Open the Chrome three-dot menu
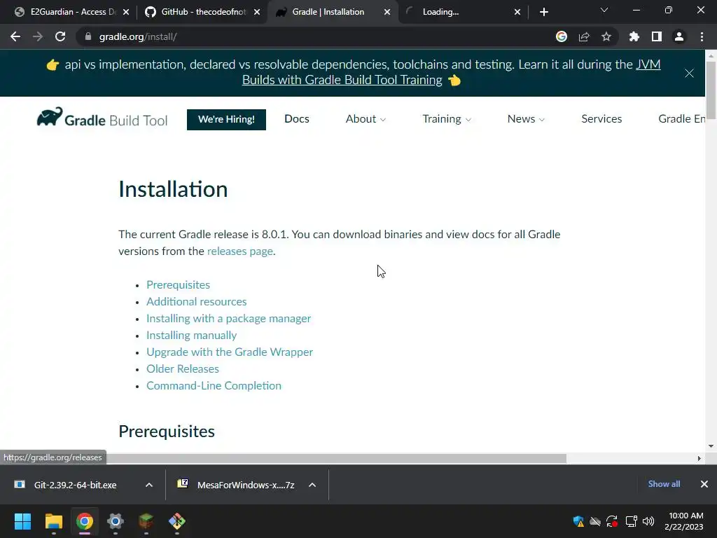Screen dimensions: 717x538 [x=702, y=36]
